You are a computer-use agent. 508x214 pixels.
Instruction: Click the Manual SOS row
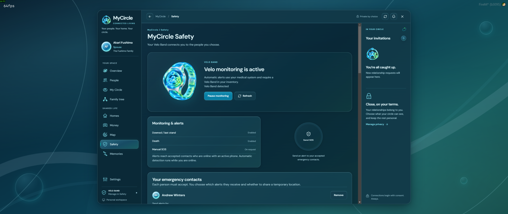click(204, 149)
